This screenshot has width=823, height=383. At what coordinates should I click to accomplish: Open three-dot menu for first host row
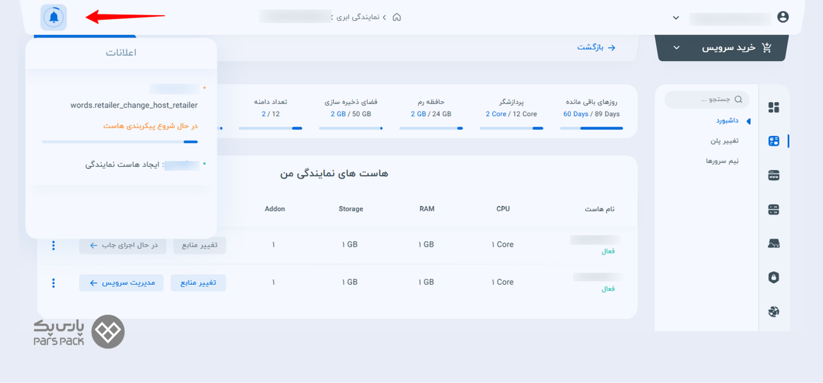54,246
